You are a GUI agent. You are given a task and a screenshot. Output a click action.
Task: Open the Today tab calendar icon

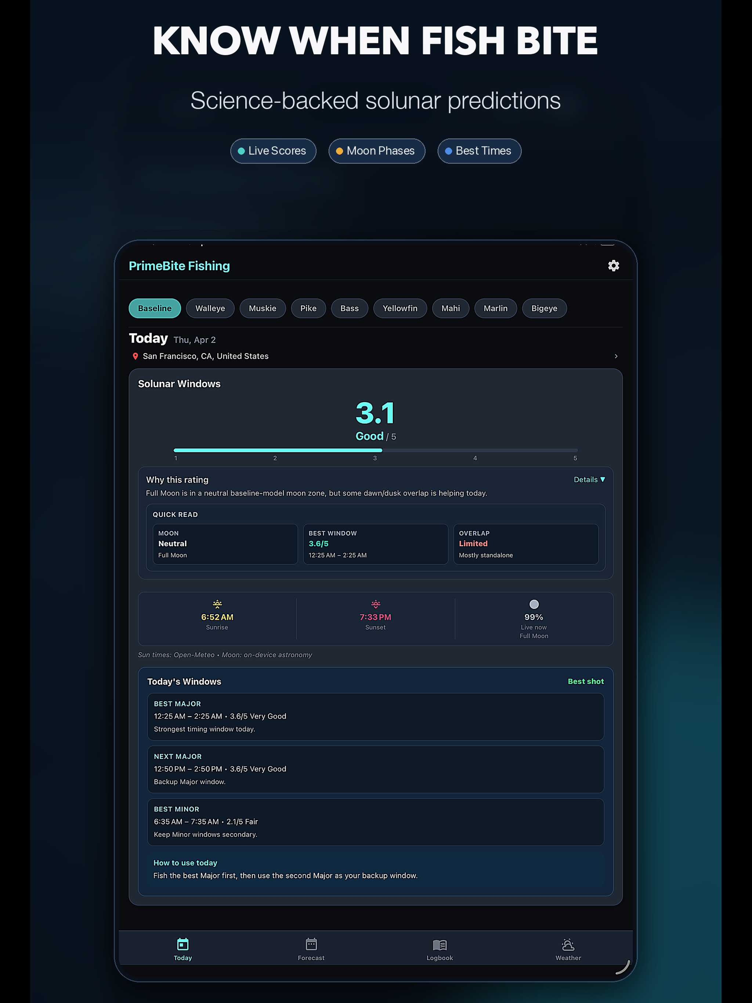click(x=183, y=945)
